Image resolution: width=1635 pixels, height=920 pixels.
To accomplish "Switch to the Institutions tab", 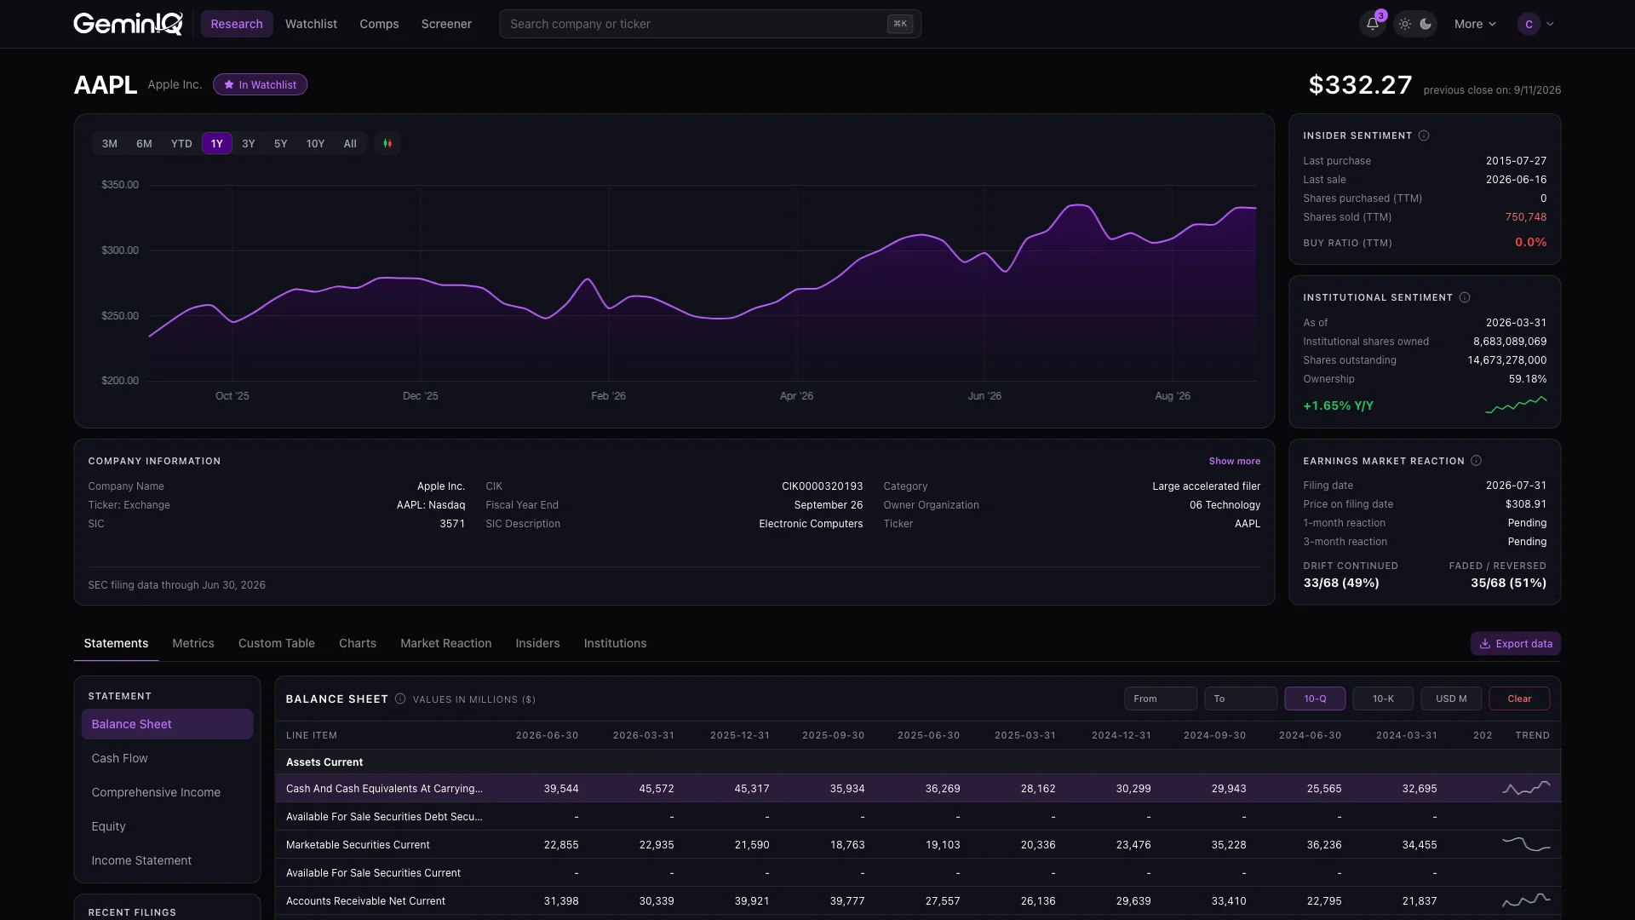I will pos(615,643).
